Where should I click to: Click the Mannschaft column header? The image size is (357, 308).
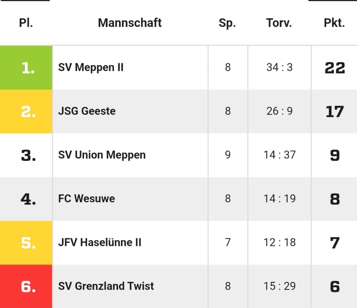(130, 23)
